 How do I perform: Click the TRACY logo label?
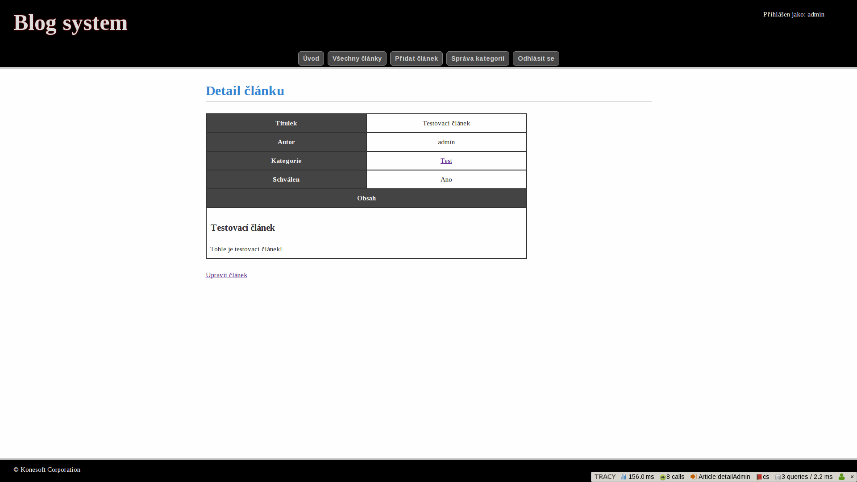click(x=605, y=477)
